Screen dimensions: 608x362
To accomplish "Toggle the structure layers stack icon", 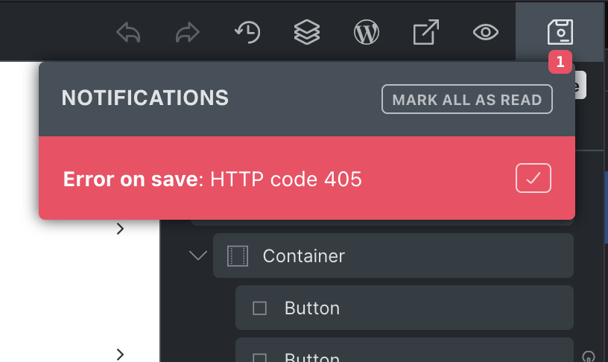I will point(307,32).
